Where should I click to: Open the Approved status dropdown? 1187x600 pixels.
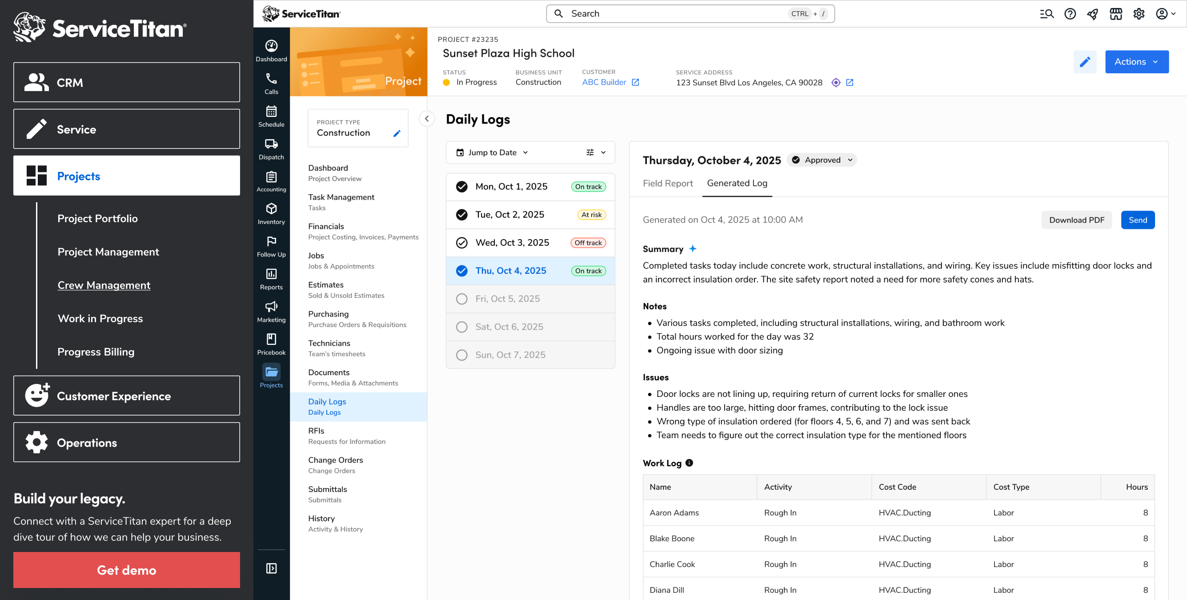[822, 160]
